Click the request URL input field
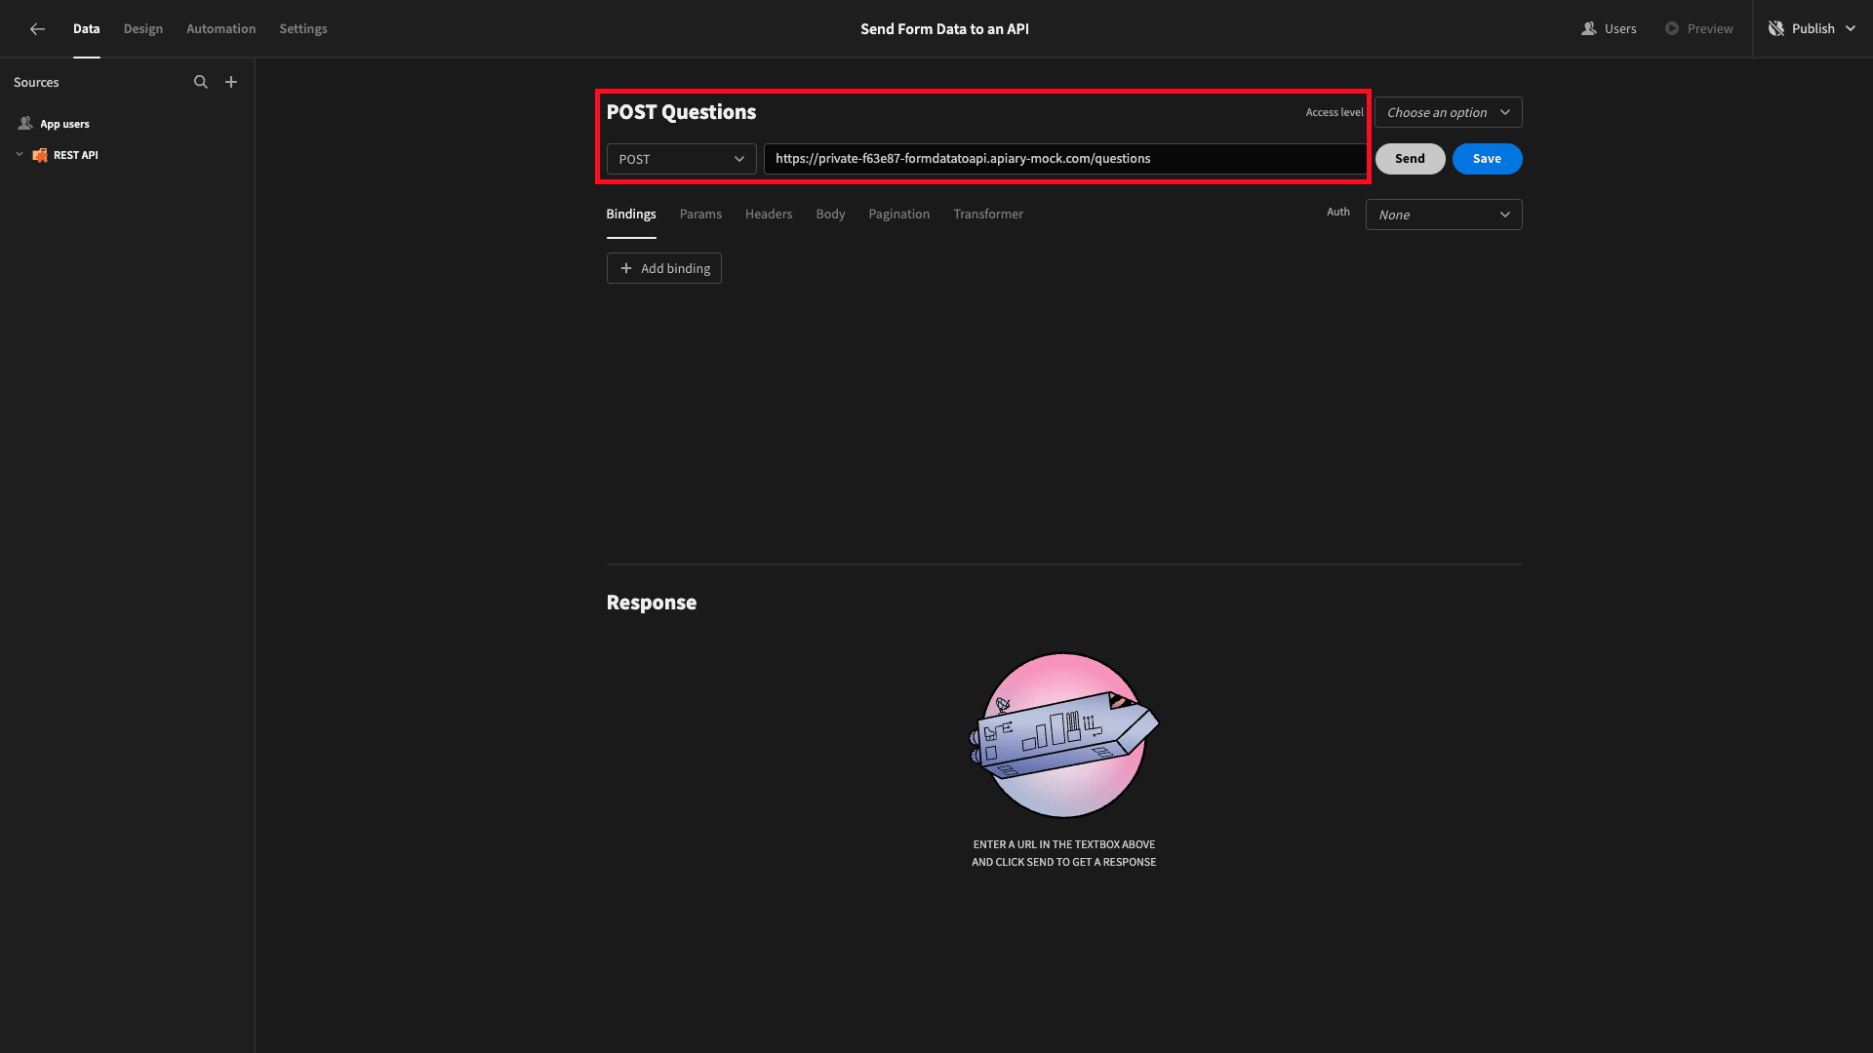1873x1053 pixels. coord(1065,159)
